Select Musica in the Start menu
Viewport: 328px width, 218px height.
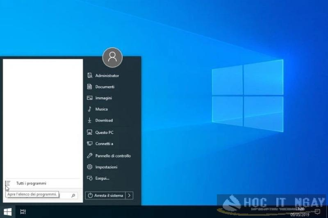point(101,109)
